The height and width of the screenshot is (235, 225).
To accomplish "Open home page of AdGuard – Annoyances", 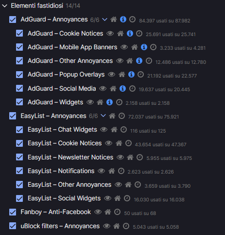I will pos(114,20).
